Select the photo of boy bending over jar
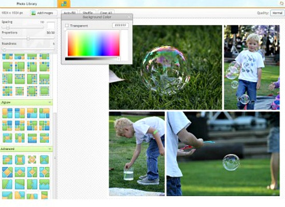 coord(137,154)
